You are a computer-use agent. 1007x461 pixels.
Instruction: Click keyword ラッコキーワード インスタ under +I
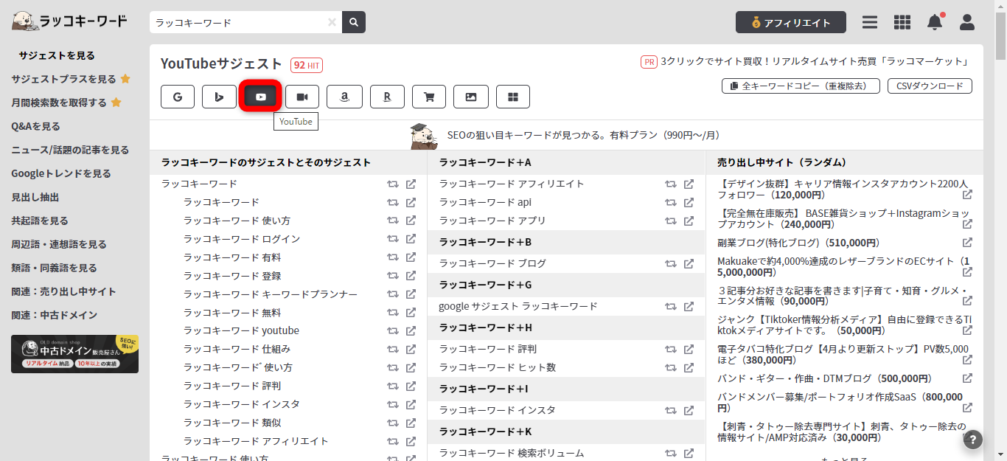pos(498,410)
